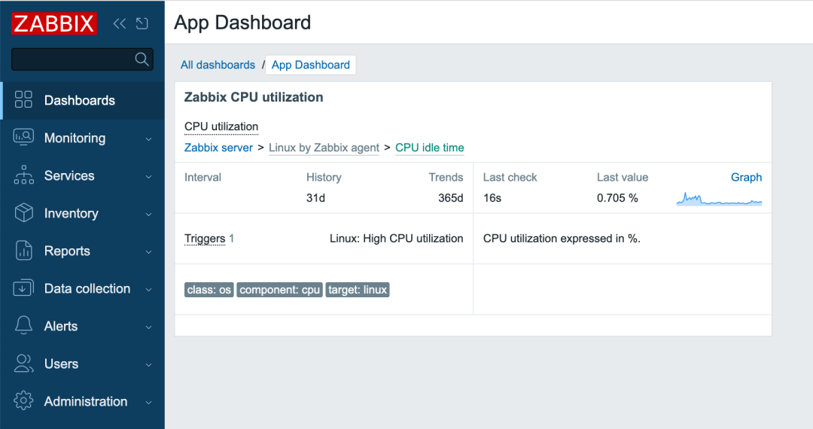Click the Dashboards grid icon
This screenshot has width=813, height=429.
tap(24, 100)
